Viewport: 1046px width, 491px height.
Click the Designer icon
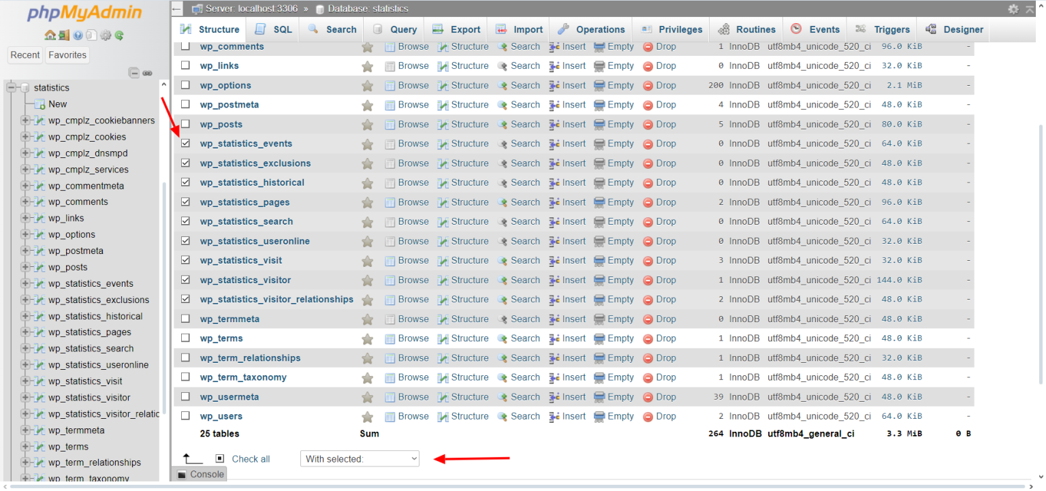pos(931,29)
